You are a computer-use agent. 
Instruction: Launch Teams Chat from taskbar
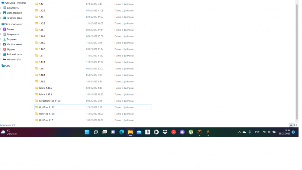113,132
